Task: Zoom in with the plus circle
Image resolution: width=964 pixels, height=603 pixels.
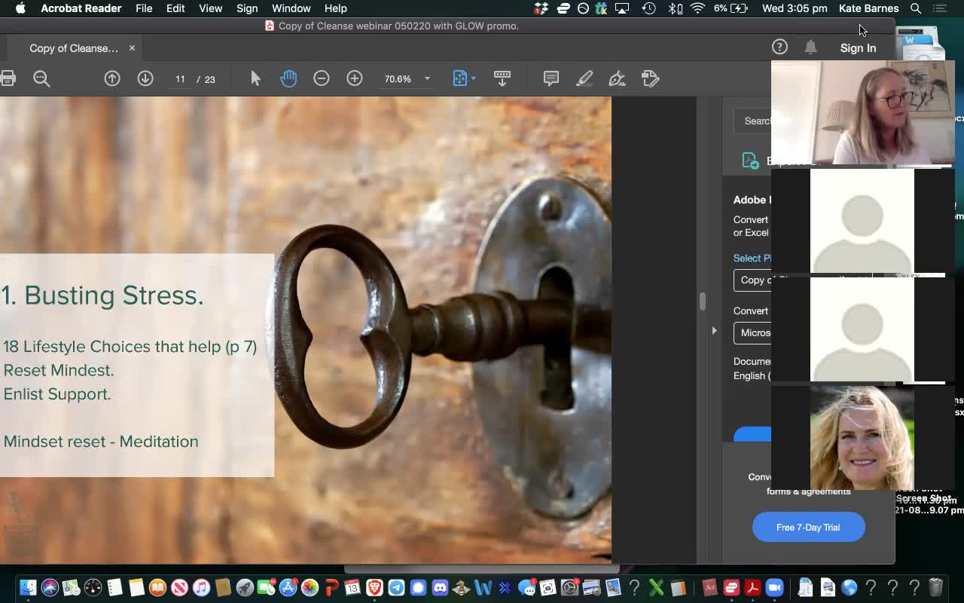Action: click(x=355, y=78)
